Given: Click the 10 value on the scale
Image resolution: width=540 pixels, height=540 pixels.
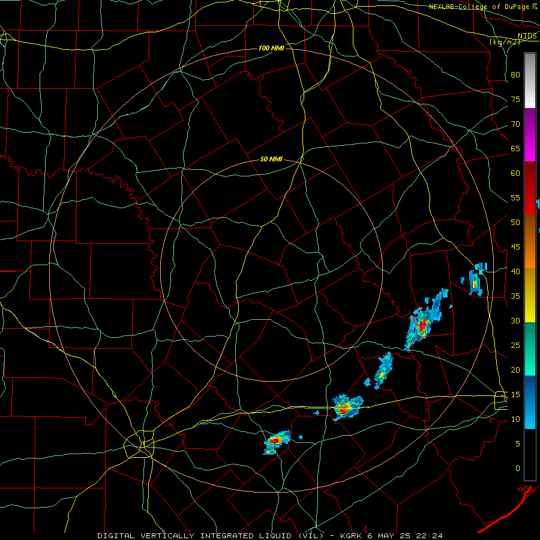Looking at the screenshot, I should coord(515,419).
